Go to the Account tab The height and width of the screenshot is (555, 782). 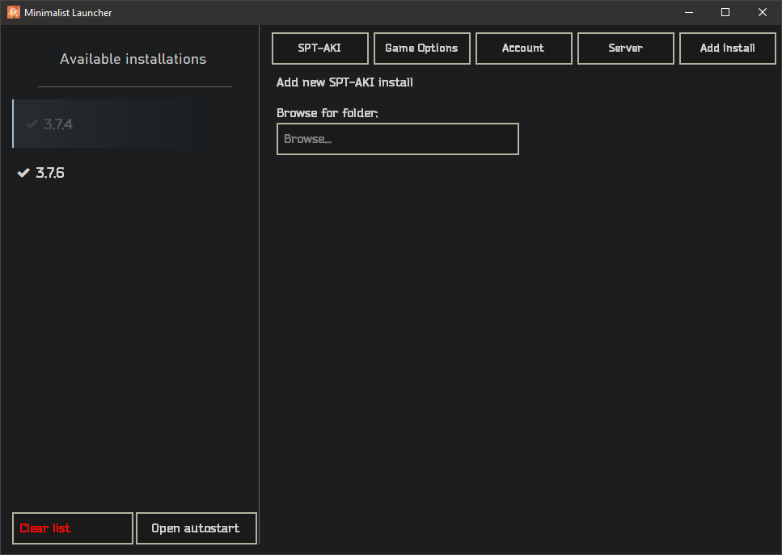tap(523, 48)
